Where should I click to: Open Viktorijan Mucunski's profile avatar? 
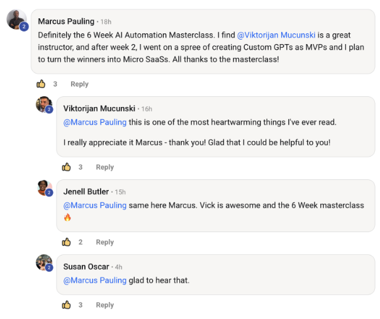click(43, 104)
